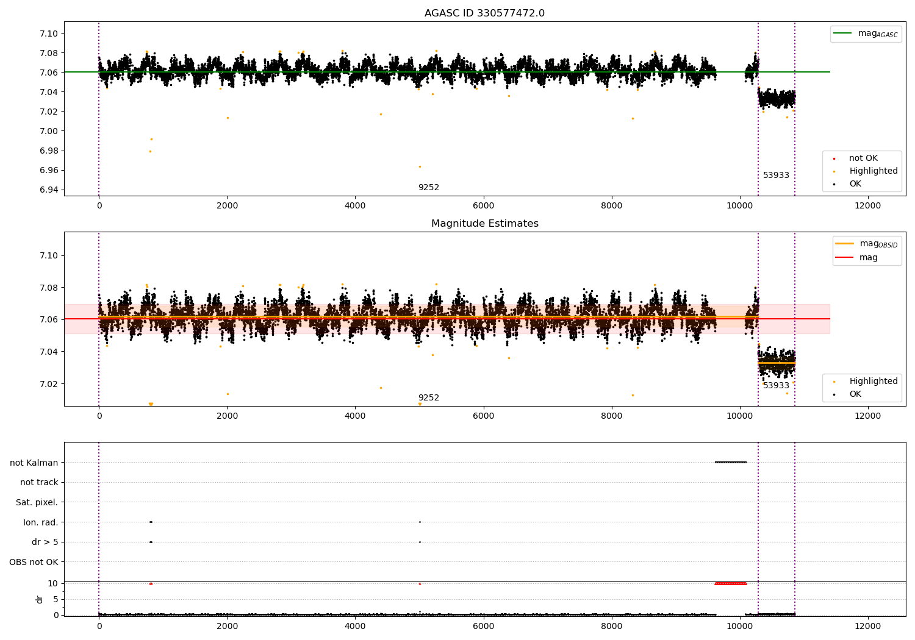Image resolution: width=915 pixels, height=640 pixels.
Task: Click the 7.10 tick on the middle plot
Action: click(x=49, y=256)
